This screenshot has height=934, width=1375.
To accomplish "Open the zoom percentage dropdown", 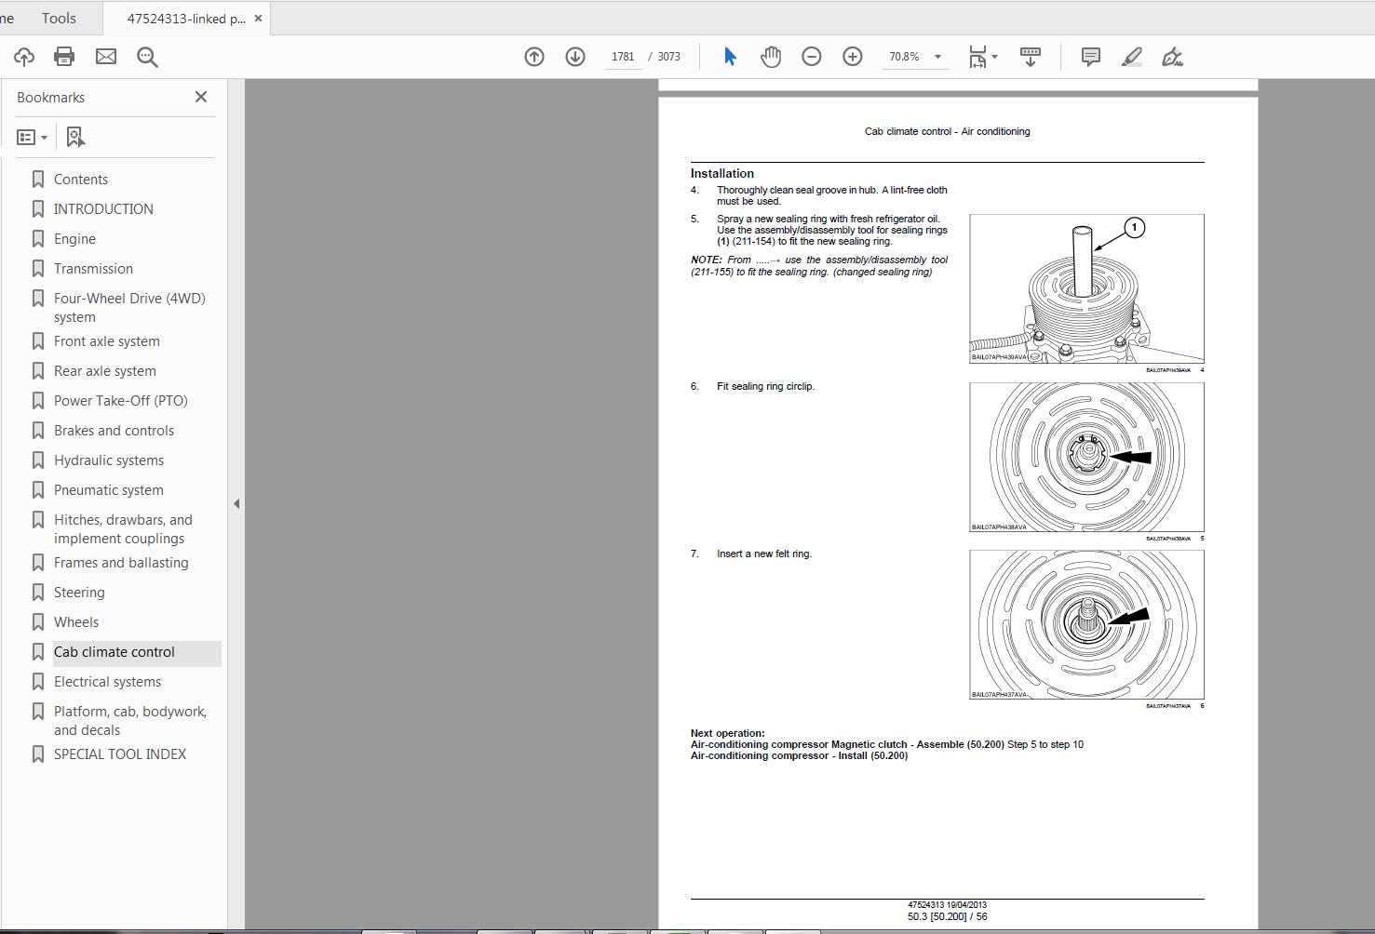I will click(x=938, y=56).
